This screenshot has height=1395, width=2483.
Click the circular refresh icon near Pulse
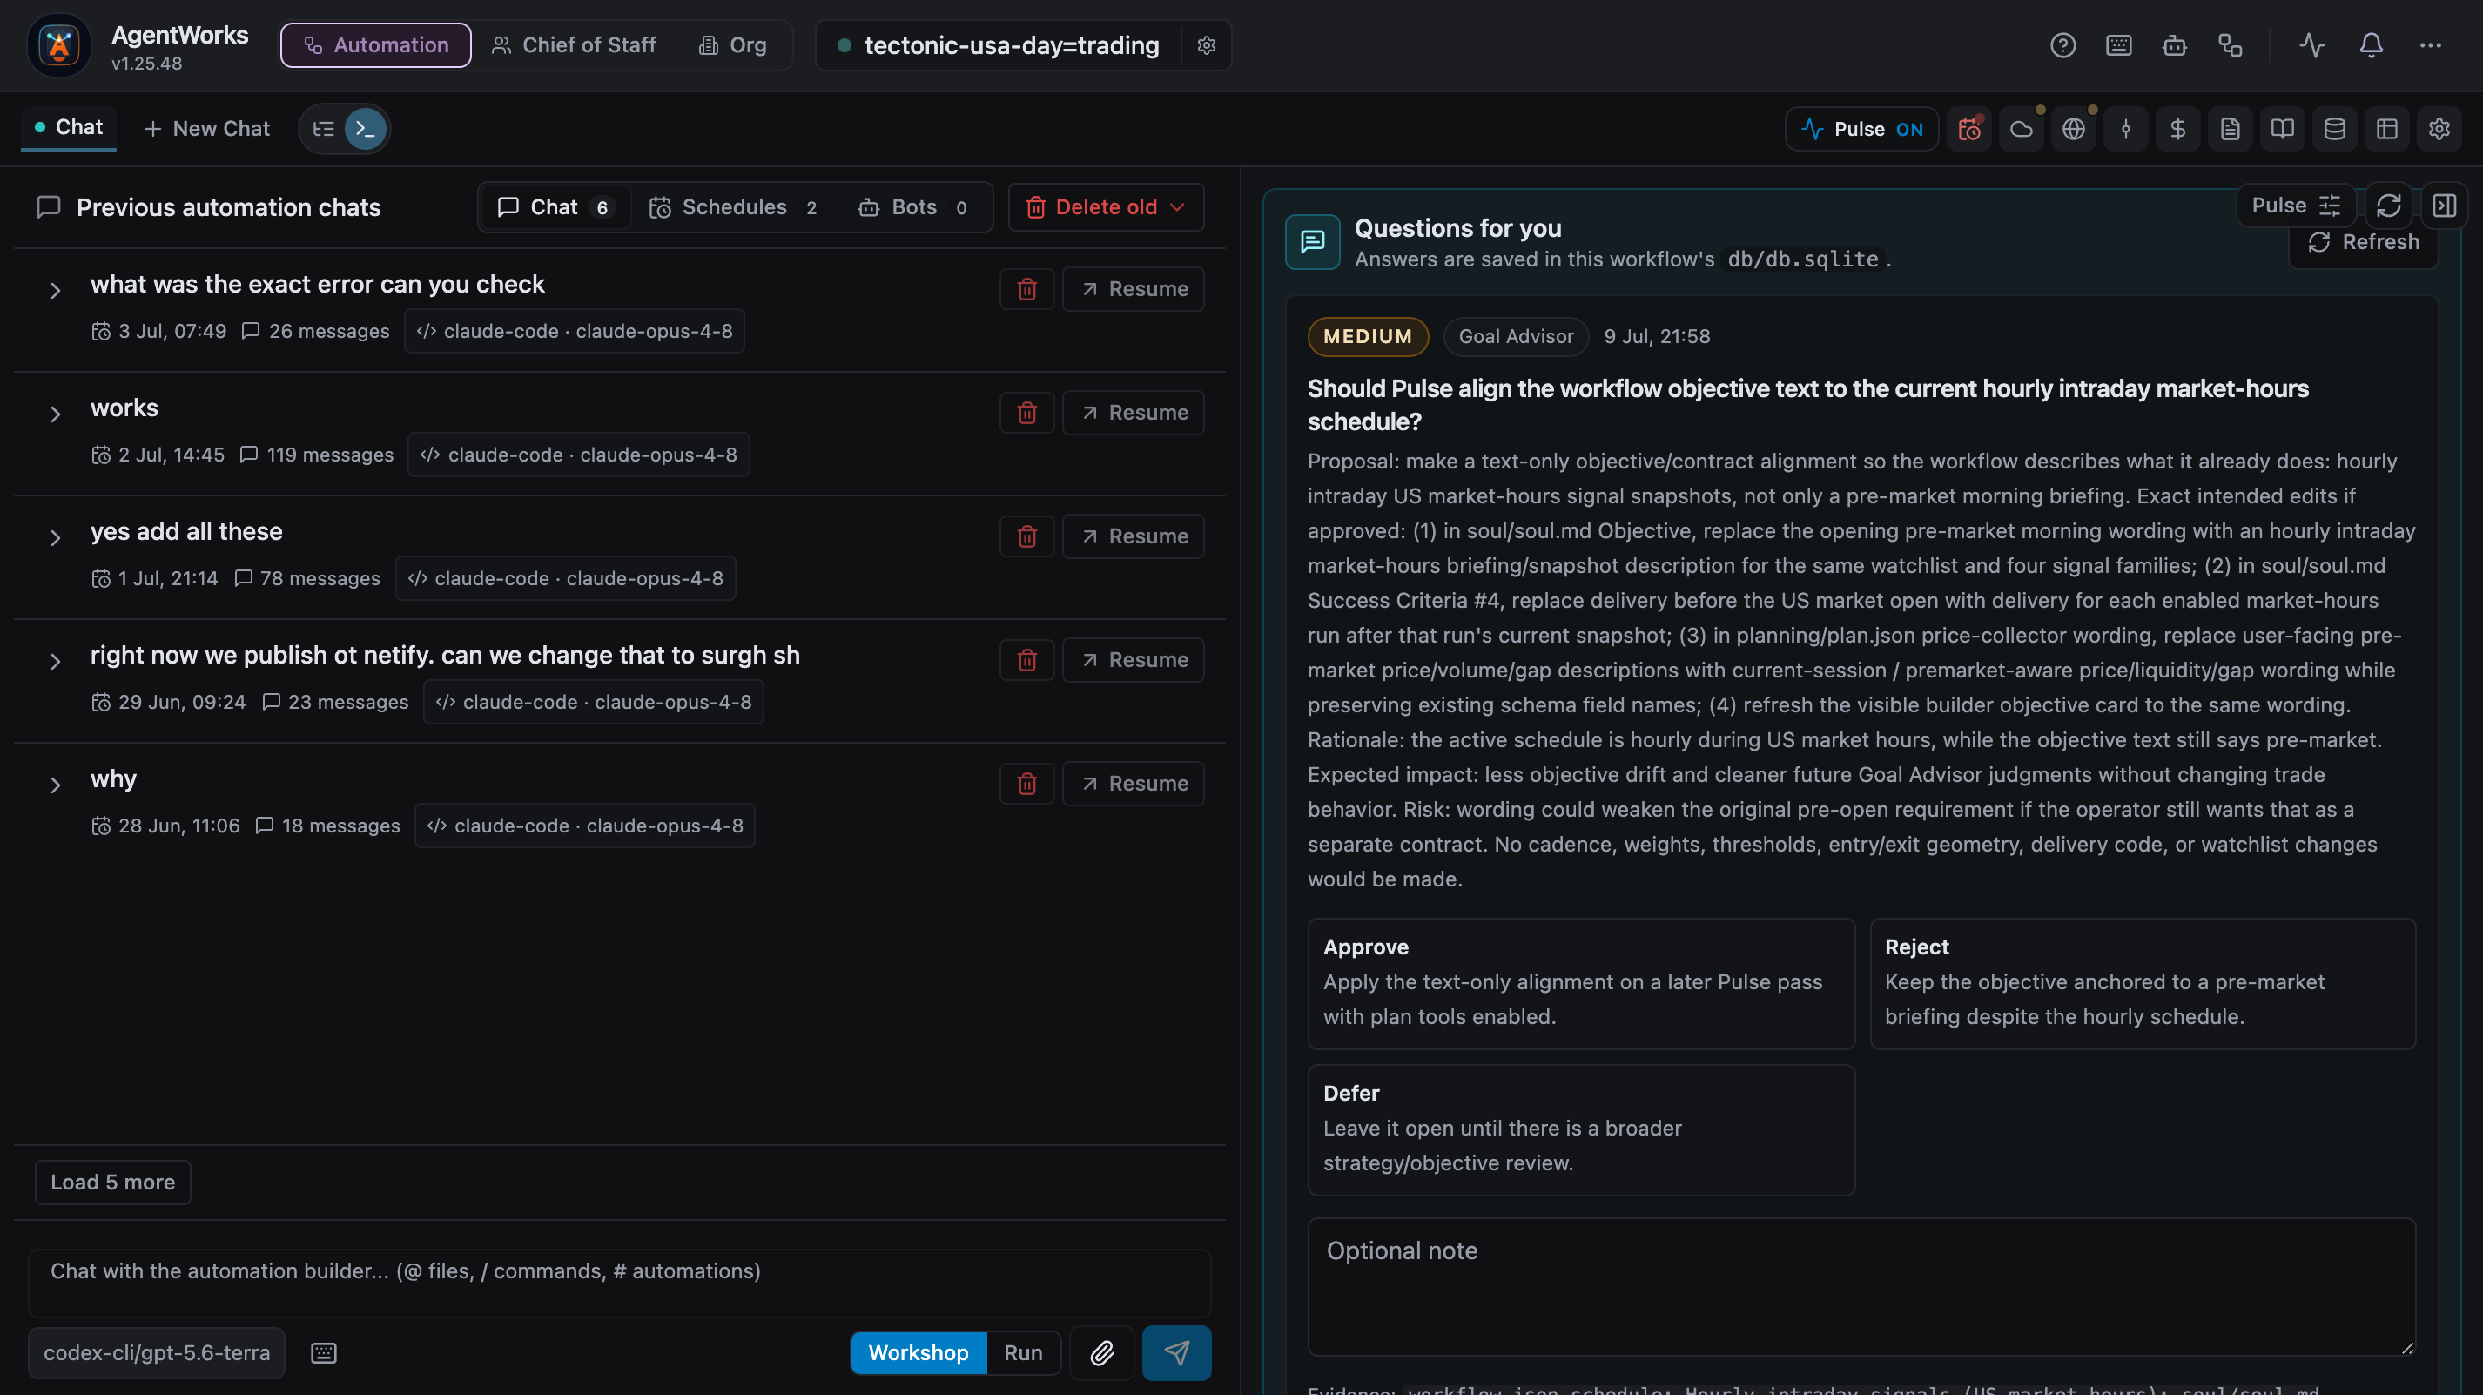[x=2389, y=206]
